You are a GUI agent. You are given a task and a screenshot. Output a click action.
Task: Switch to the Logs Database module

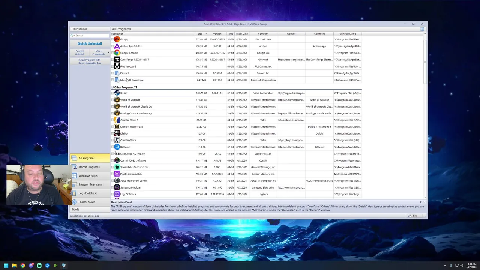[90, 193]
